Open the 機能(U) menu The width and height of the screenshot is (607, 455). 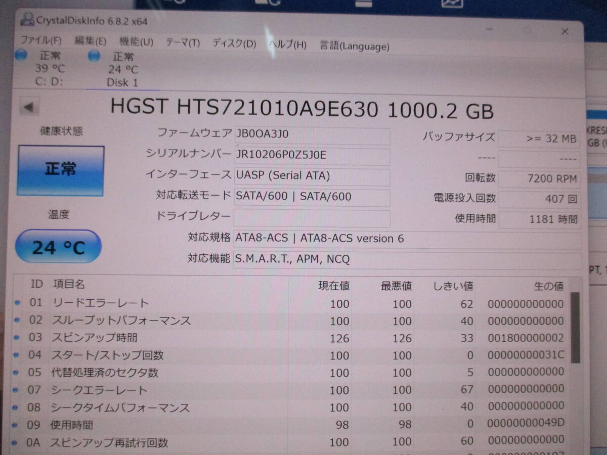[x=137, y=42]
